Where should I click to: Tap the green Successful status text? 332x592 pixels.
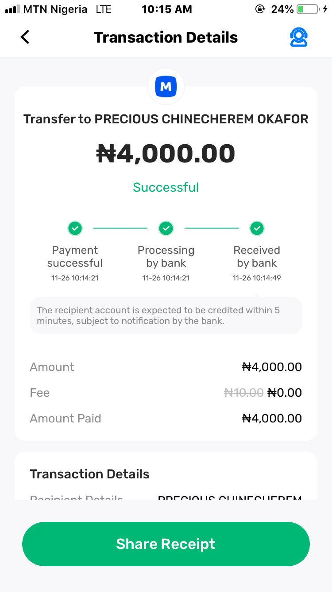tap(166, 187)
